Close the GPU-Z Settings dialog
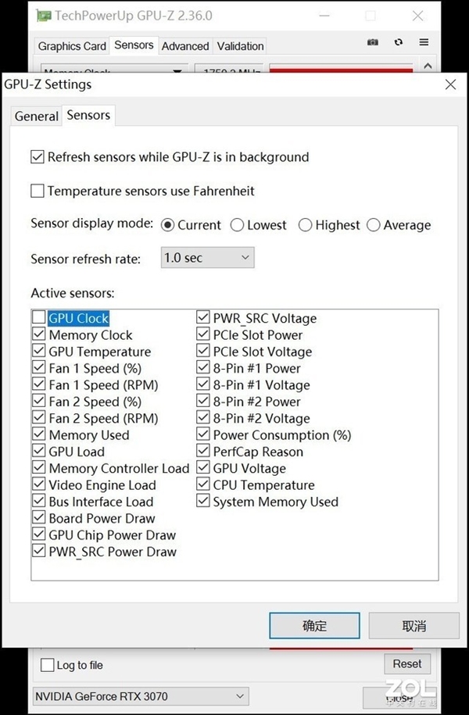 click(450, 84)
